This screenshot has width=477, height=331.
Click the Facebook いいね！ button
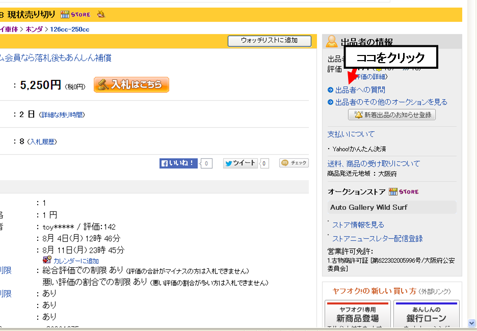(178, 163)
